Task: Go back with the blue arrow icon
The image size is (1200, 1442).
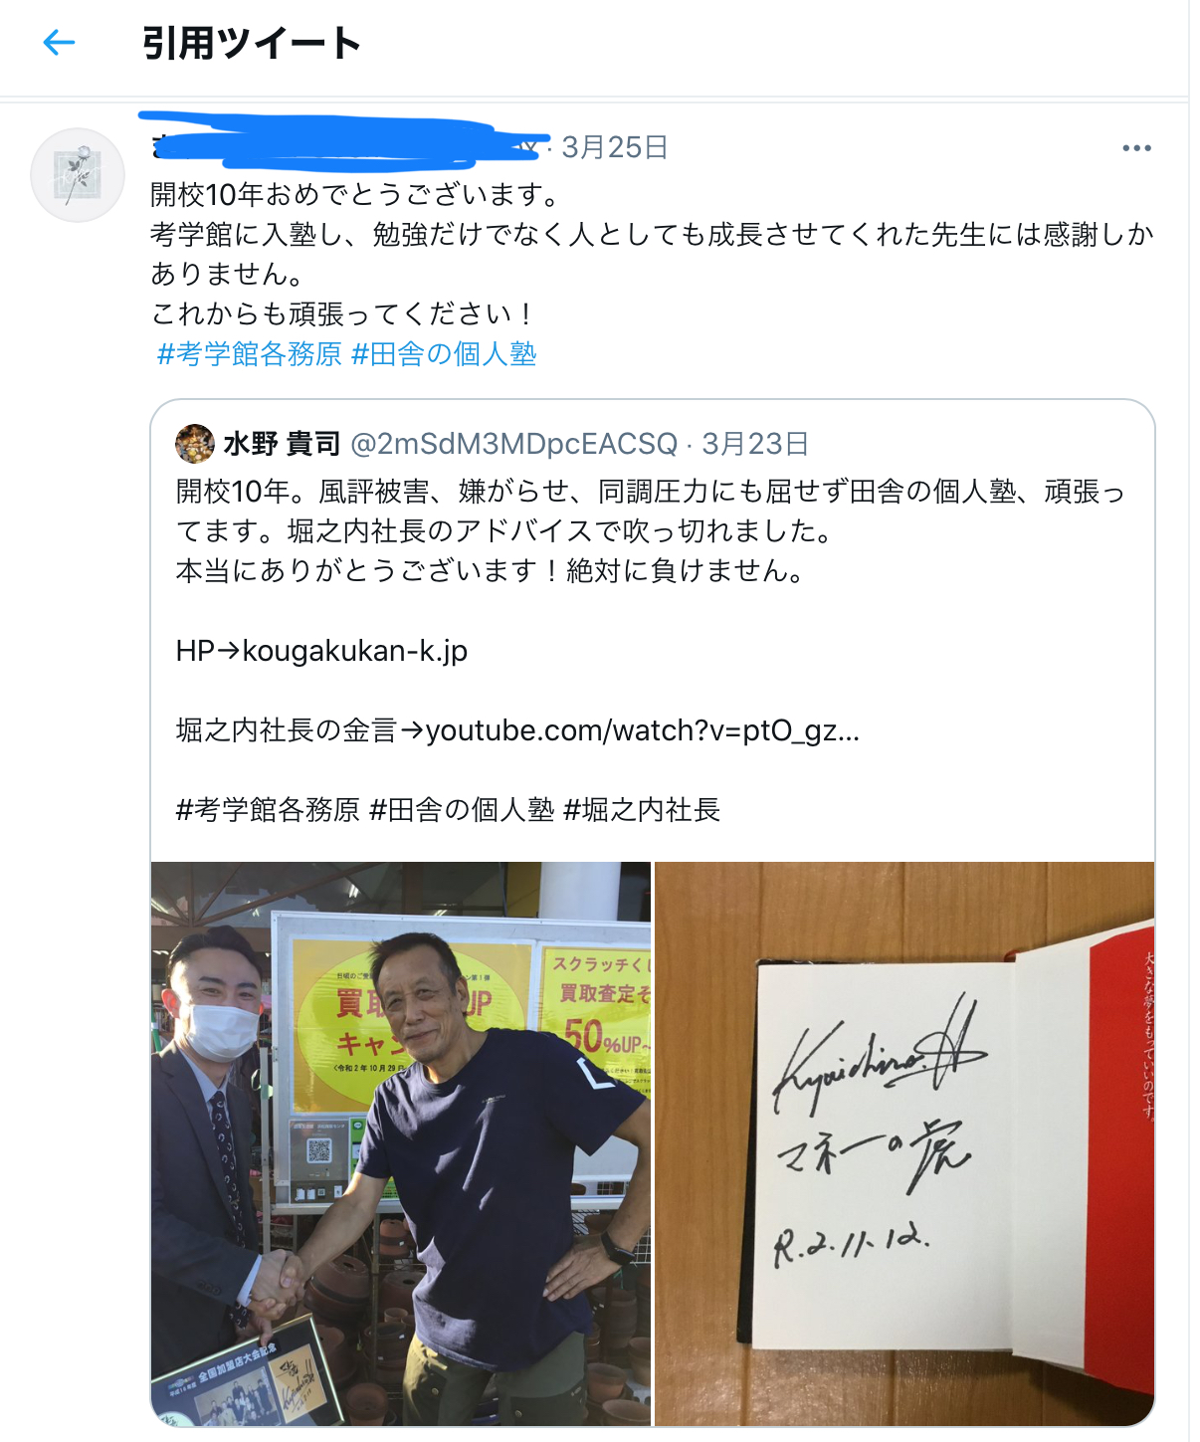Action: [60, 43]
